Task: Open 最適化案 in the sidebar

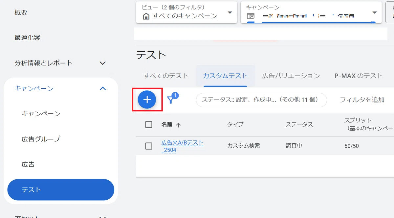Action: (x=27, y=38)
